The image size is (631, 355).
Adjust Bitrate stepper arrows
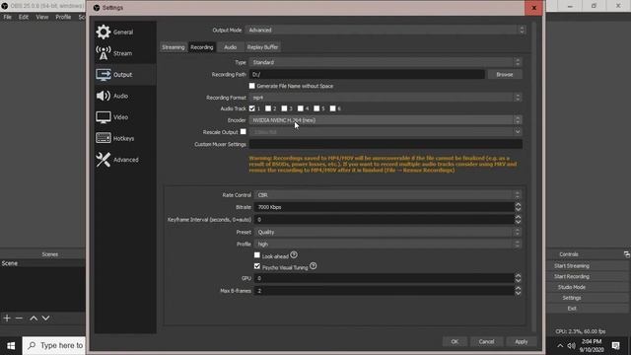(518, 207)
